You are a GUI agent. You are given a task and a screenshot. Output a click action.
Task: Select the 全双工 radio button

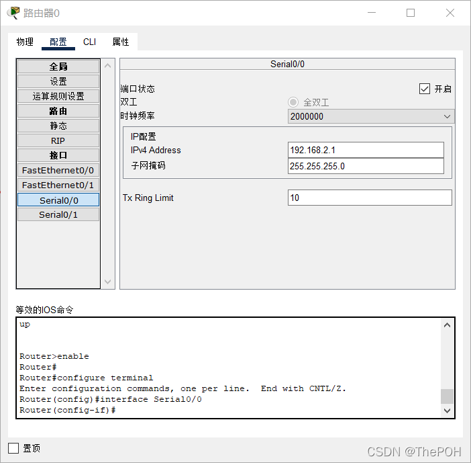293,102
